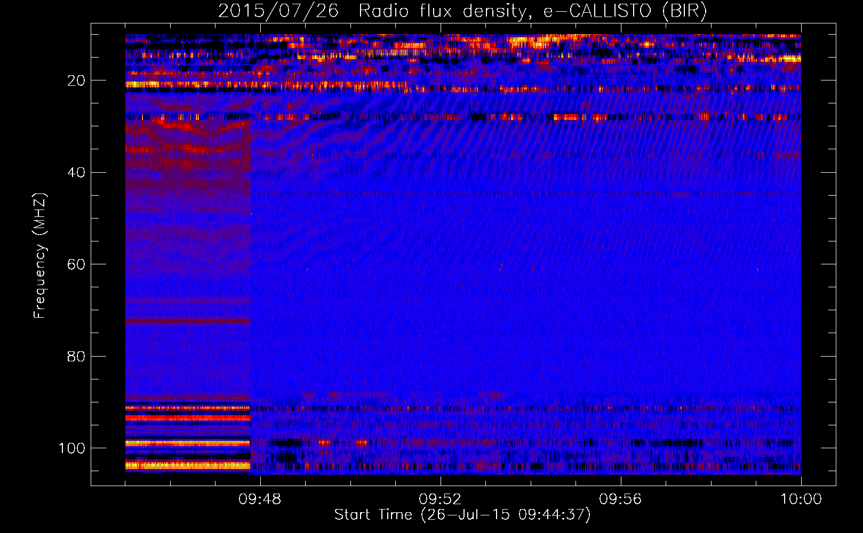863x533 pixels.
Task: Click the 09:56 time tick label
Action: point(620,499)
